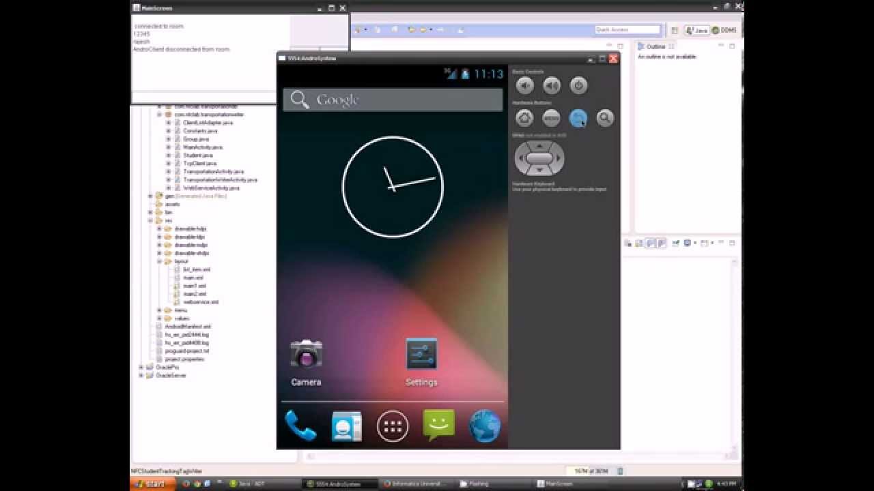
Task: Open the Phone dialer in the dock
Action: (x=300, y=426)
